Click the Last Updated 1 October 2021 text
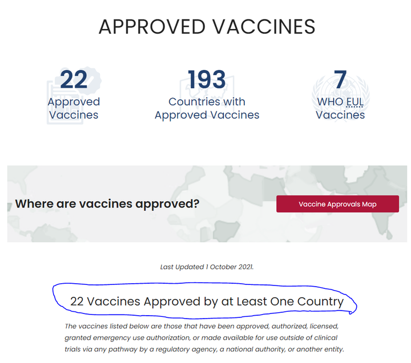 [207, 267]
